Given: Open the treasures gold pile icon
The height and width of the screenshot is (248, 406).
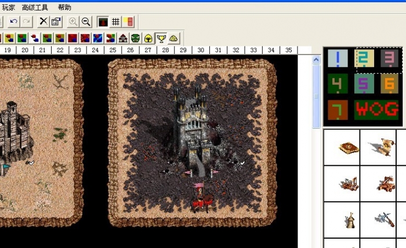Looking at the screenshot, I should [x=174, y=38].
